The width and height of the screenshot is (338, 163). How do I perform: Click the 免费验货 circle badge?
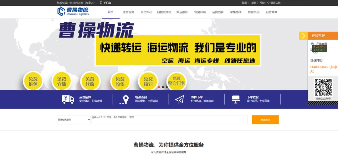[x=120, y=82]
